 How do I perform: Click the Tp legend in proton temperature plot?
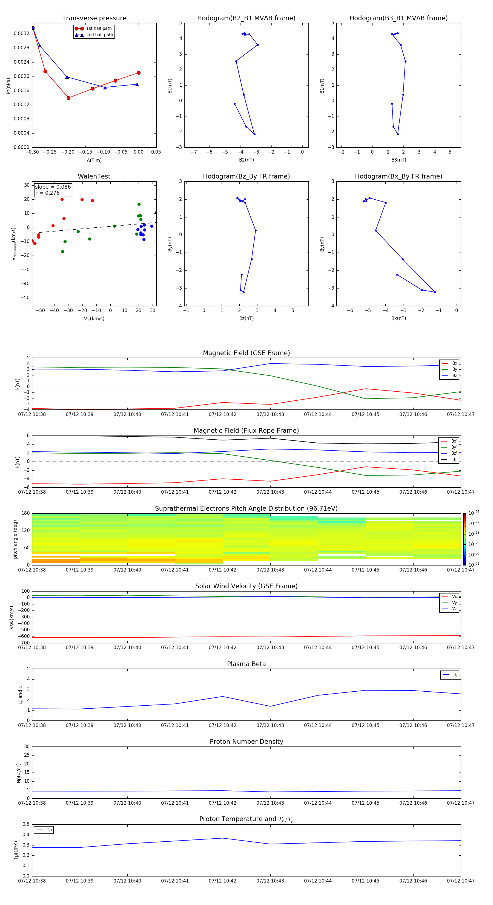tap(44, 830)
